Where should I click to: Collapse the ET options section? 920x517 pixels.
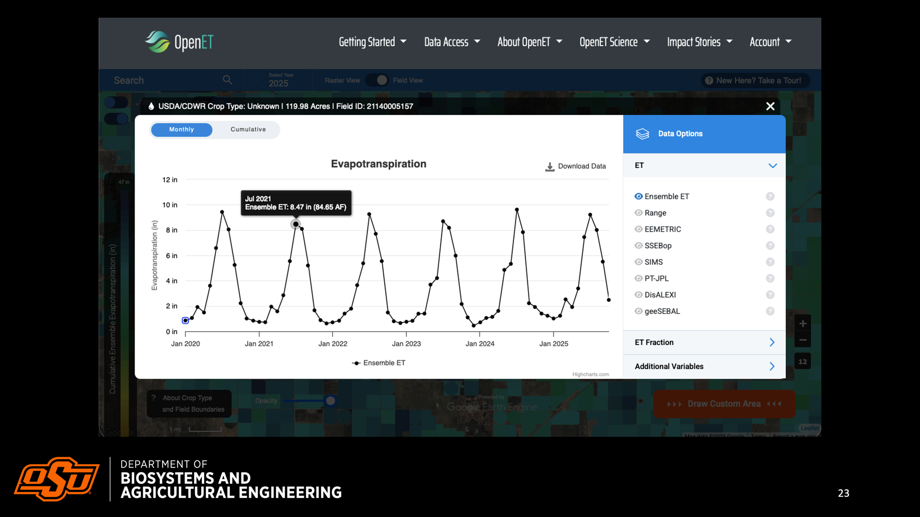tap(772, 166)
